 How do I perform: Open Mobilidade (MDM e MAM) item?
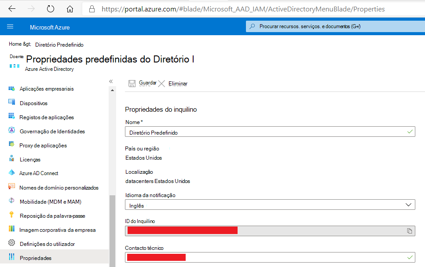pyautogui.click(x=51, y=202)
